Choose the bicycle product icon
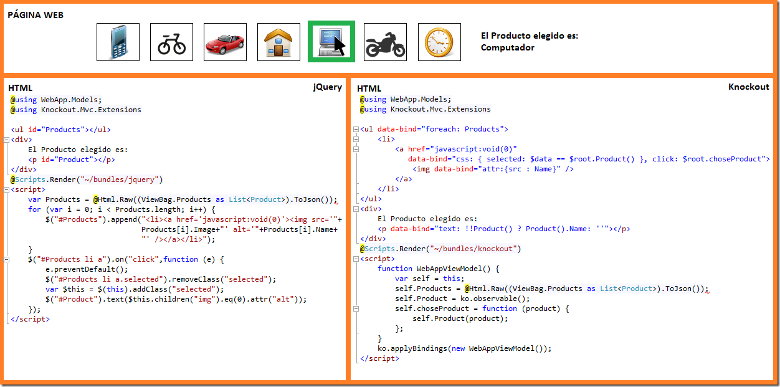780x387 pixels. click(171, 42)
